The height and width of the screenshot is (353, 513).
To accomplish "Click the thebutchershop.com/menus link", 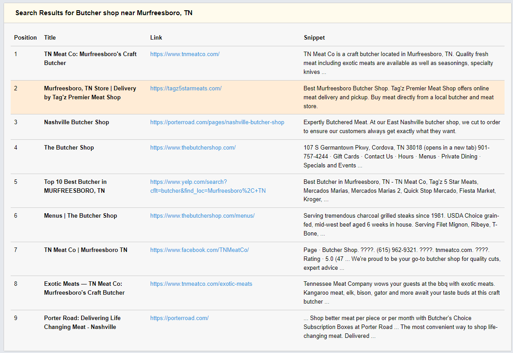I will pos(202,216).
